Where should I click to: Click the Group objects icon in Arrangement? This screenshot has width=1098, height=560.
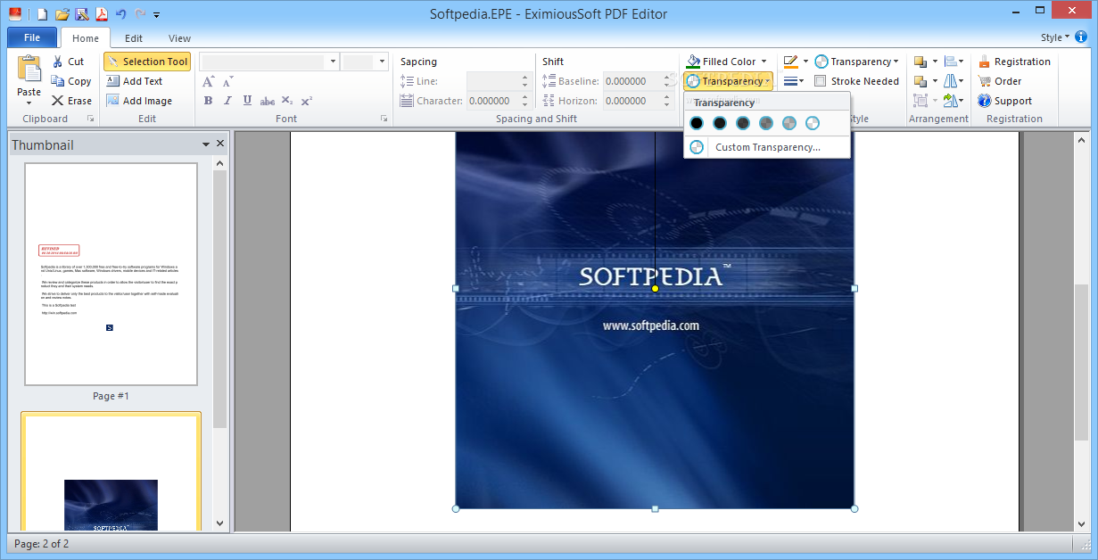point(921,101)
